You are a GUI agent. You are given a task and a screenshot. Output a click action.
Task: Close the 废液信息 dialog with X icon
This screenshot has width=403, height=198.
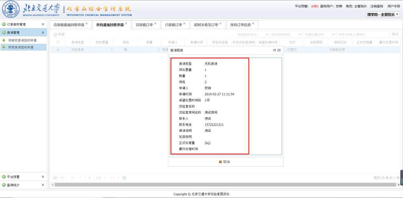point(279,50)
